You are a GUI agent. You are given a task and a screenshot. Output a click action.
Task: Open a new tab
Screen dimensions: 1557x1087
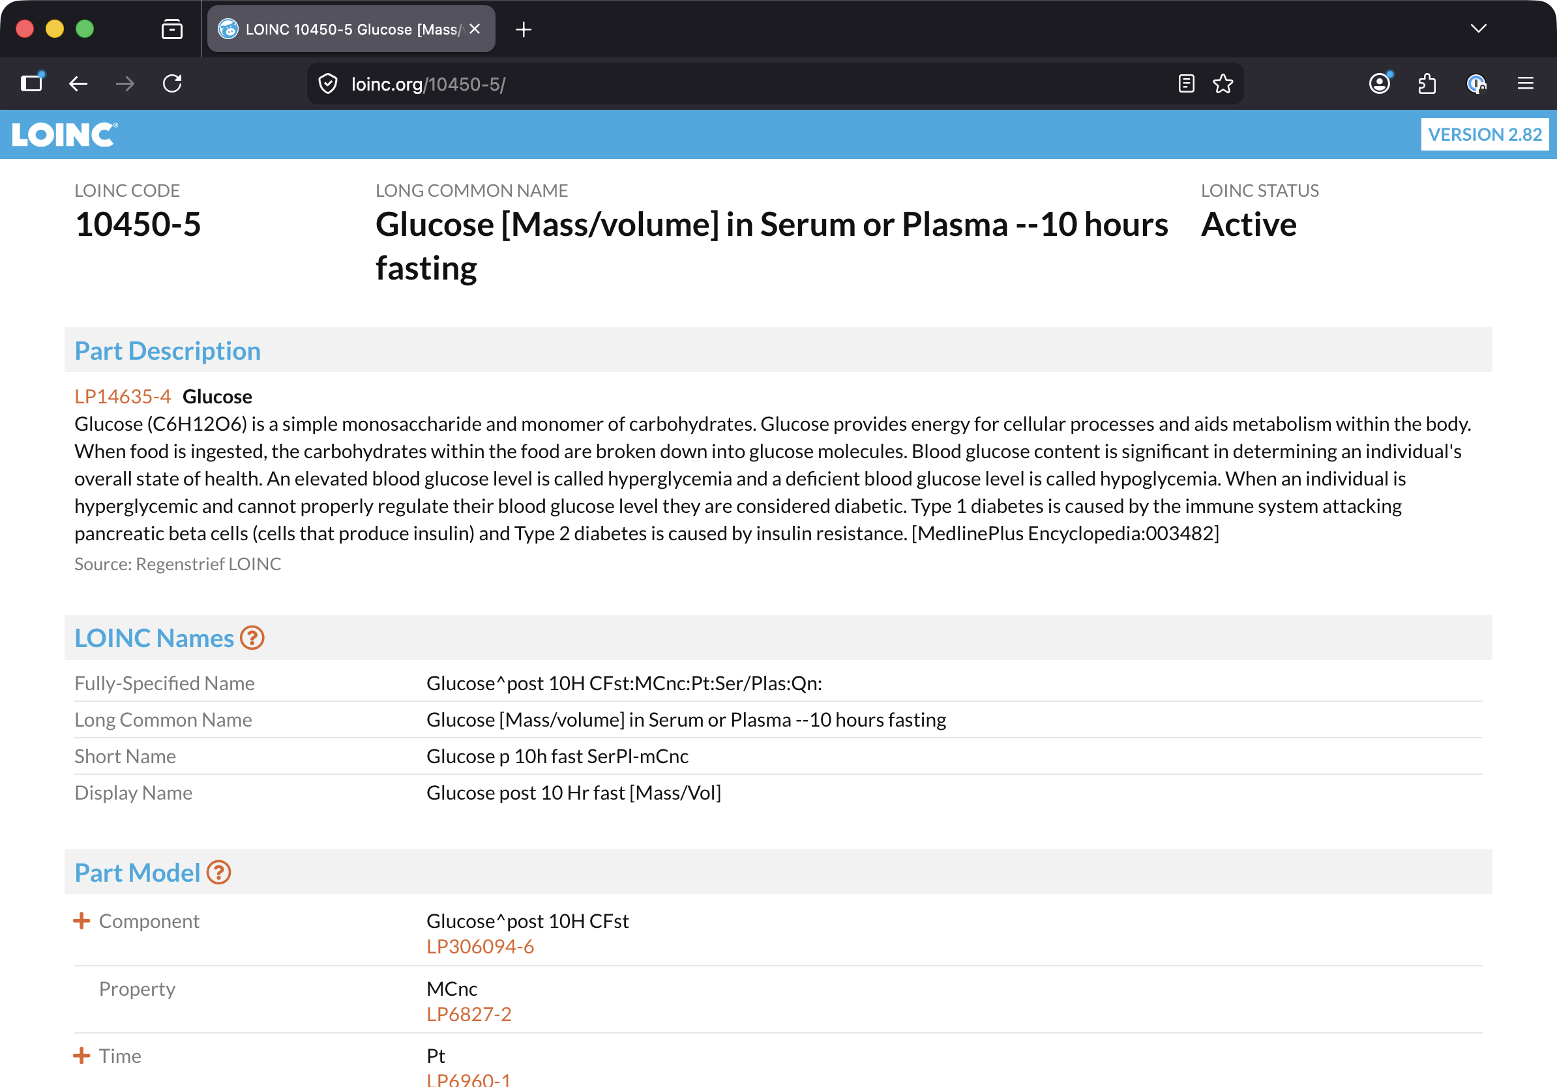tap(524, 29)
